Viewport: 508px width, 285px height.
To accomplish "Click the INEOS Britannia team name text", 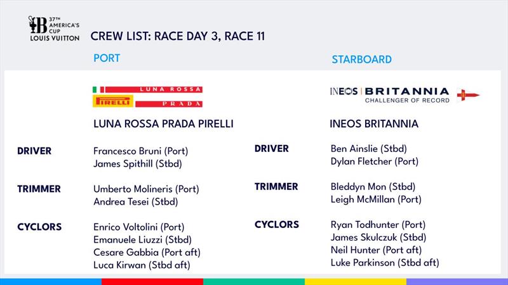I will coord(374,123).
